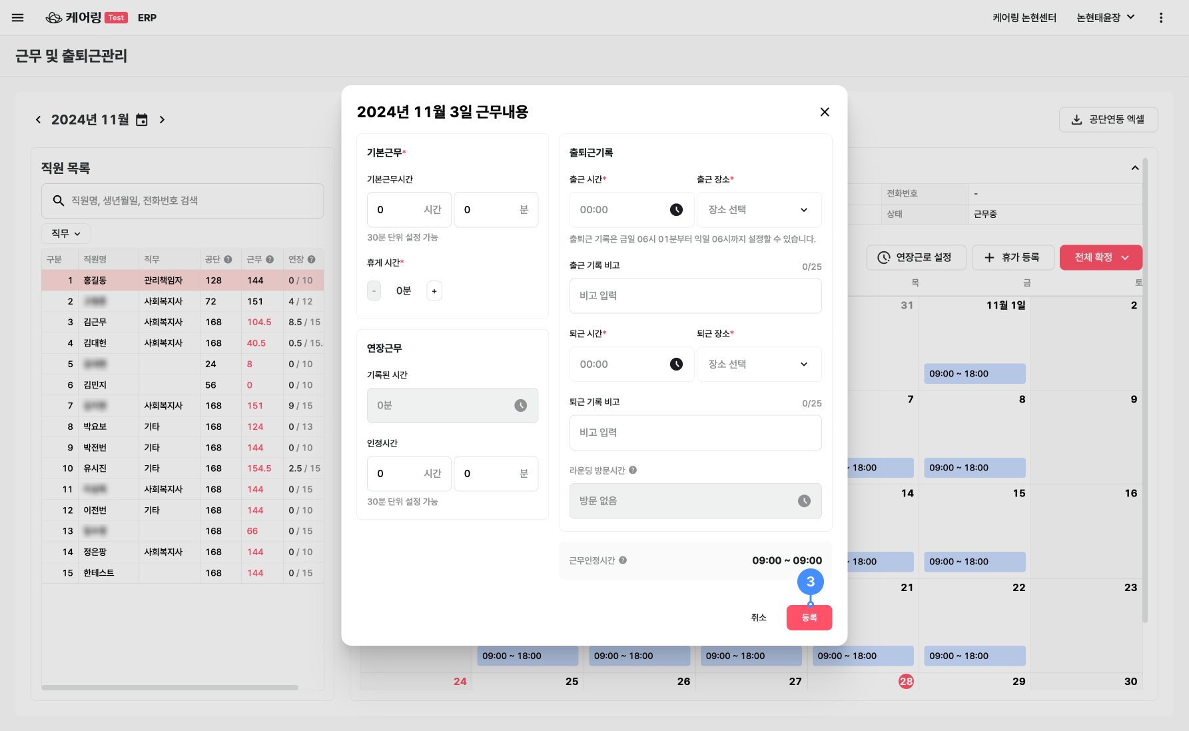
Task: Go to the next month arrow
Action: click(162, 120)
